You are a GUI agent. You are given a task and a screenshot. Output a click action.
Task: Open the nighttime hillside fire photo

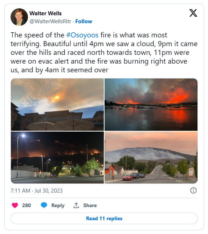point(57,157)
